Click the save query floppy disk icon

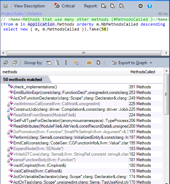tap(6, 6)
